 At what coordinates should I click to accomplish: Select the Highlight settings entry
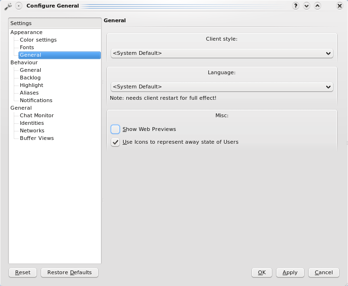pos(31,85)
